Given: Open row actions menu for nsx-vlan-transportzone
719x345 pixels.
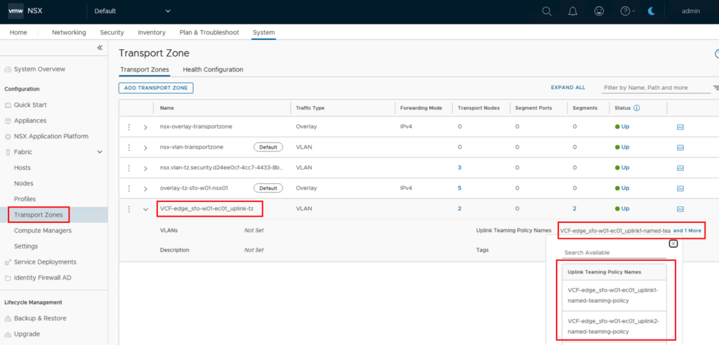Looking at the screenshot, I should 129,147.
